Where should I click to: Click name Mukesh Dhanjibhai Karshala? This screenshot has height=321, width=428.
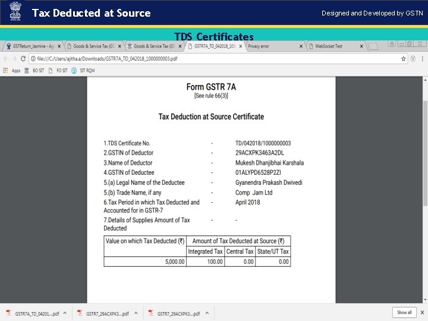(x=269, y=163)
